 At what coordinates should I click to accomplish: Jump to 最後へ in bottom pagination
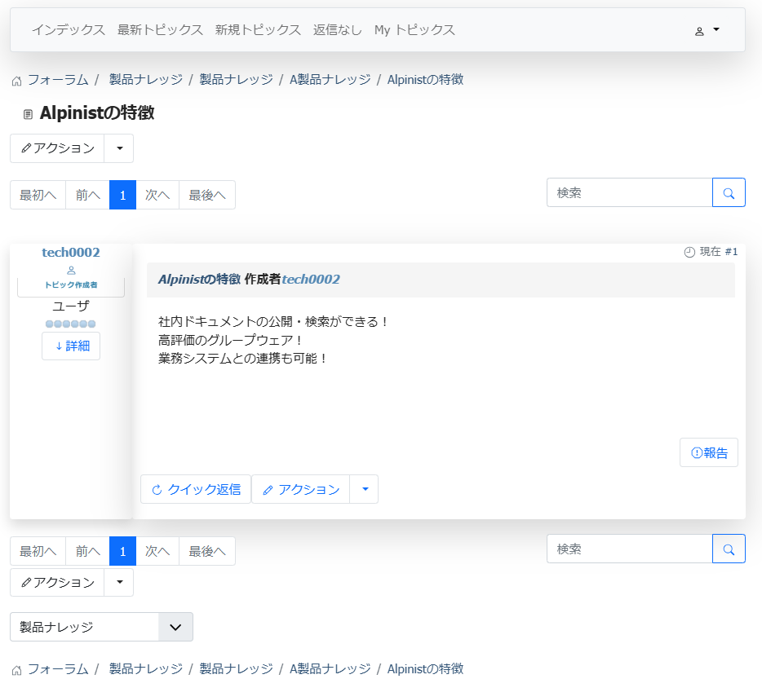pos(207,551)
